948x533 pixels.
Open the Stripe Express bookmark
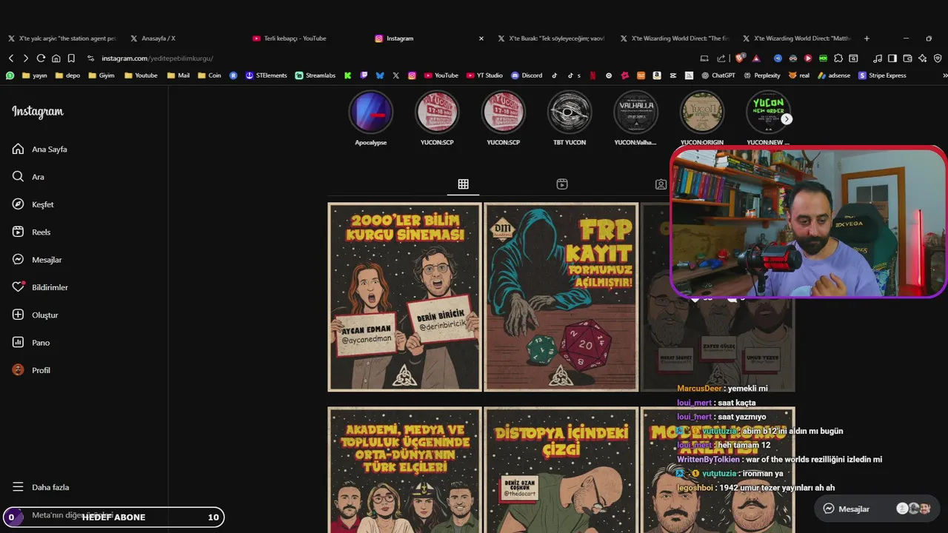[x=882, y=76]
